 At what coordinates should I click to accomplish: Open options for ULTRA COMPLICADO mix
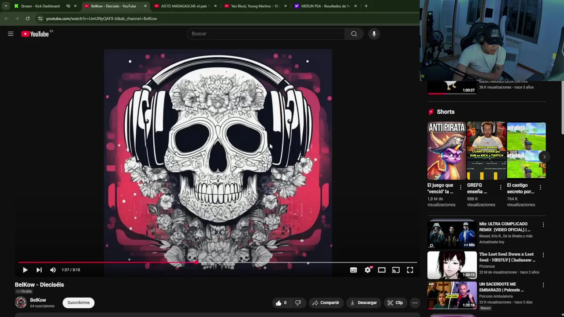[x=543, y=225]
